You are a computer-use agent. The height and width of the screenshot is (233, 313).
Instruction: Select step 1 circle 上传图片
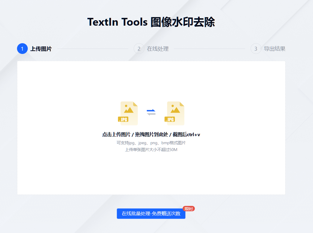pyautogui.click(x=22, y=49)
